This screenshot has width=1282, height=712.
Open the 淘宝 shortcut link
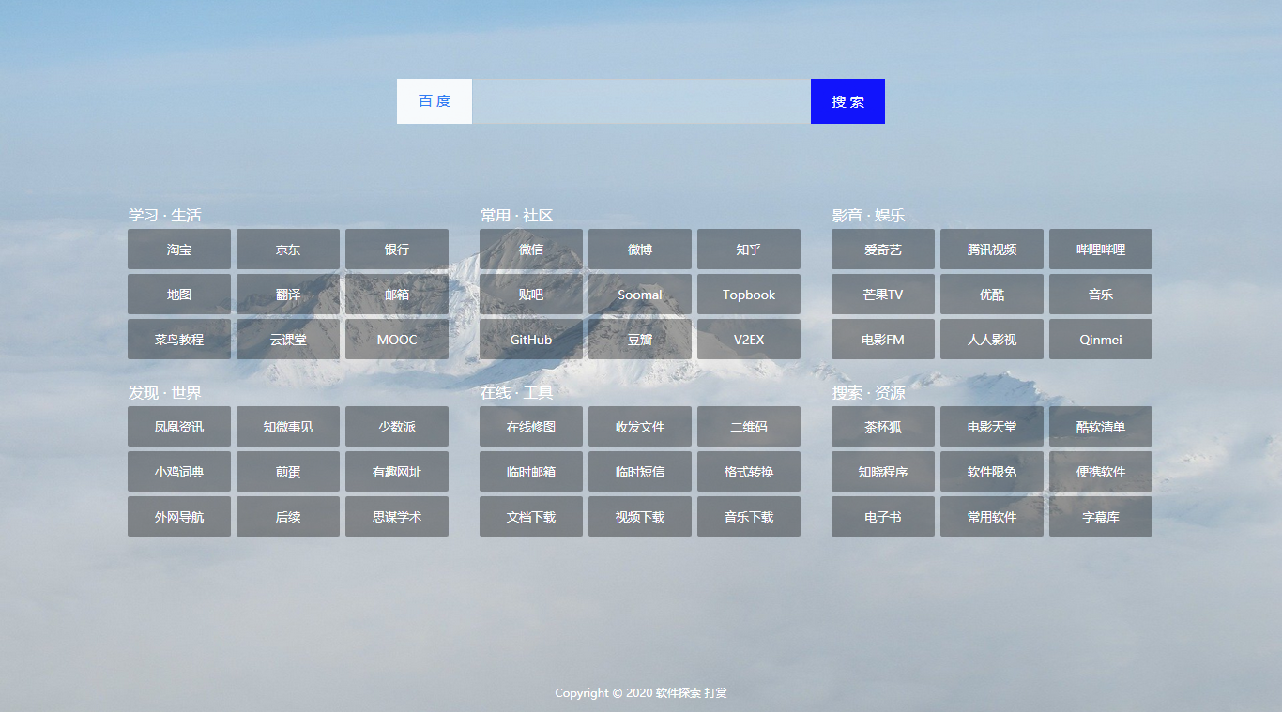point(179,250)
